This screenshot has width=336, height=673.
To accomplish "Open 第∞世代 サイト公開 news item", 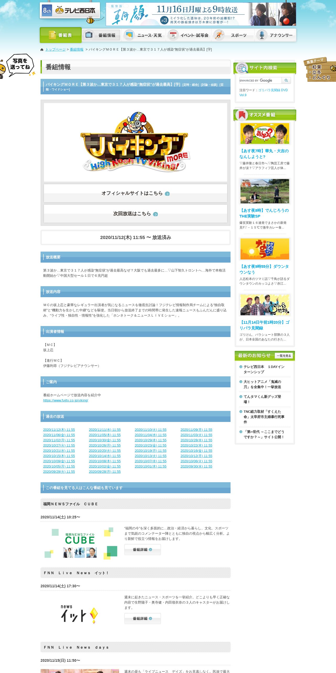I will [264, 434].
